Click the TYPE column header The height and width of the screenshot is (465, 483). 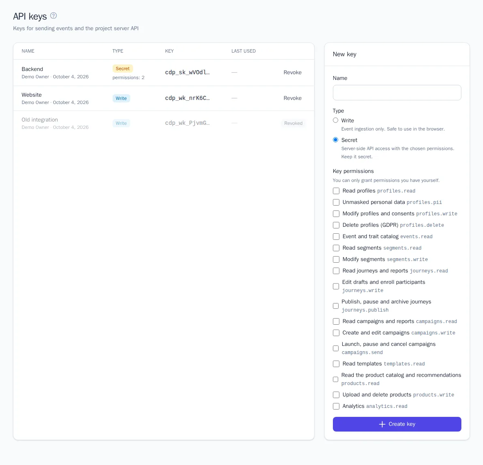click(x=117, y=51)
